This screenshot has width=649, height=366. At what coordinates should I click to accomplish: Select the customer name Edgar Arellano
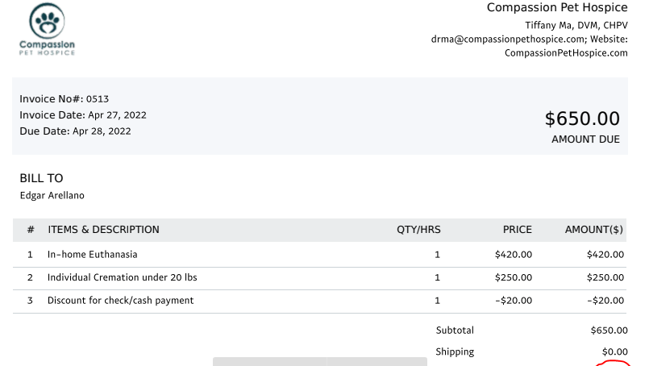[52, 195]
